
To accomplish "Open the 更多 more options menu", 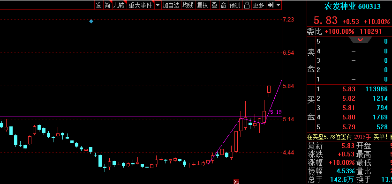I will (258, 5).
